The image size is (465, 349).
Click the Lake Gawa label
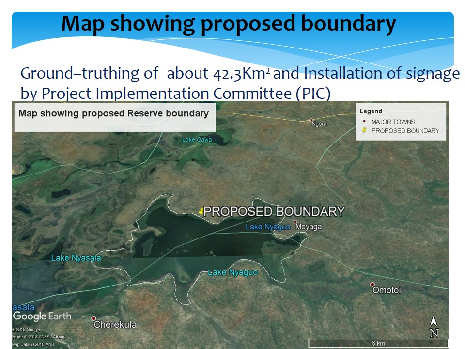[x=197, y=140]
